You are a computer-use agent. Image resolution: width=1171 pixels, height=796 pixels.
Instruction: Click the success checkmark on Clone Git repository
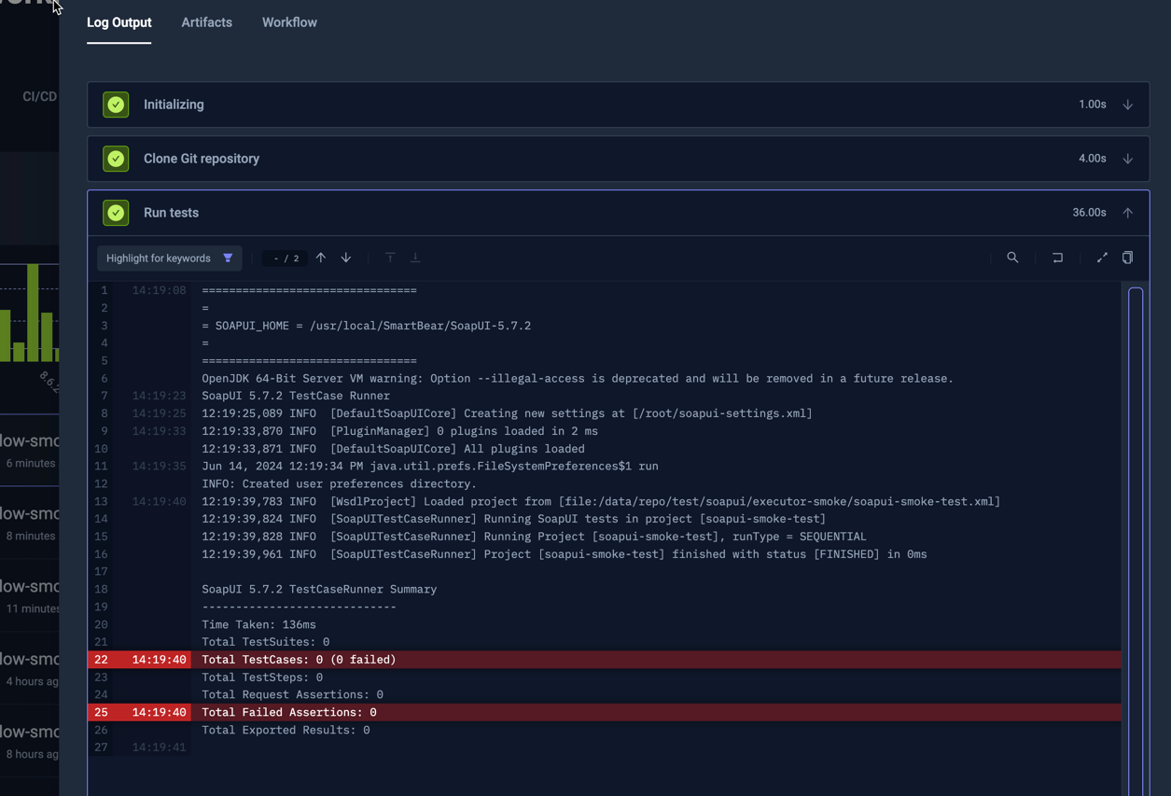point(116,159)
